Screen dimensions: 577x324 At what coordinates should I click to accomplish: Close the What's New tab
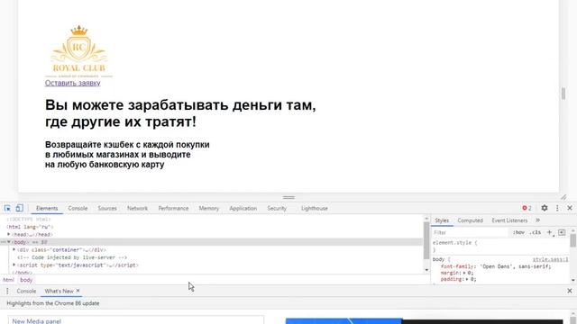[x=78, y=291]
